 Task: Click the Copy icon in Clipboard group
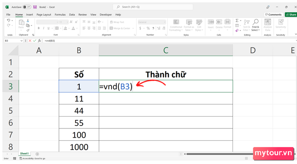click(28, 25)
